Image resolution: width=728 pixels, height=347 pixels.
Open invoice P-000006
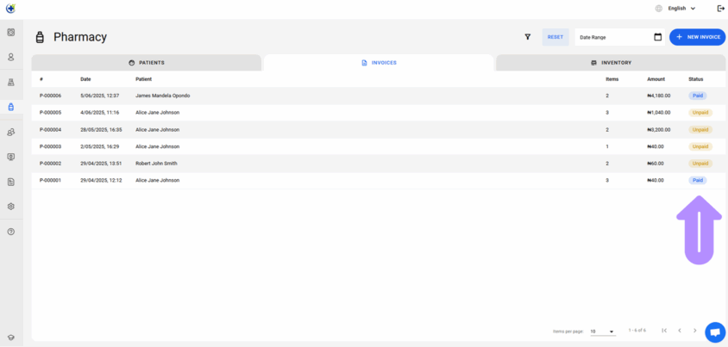pyautogui.click(x=379, y=96)
